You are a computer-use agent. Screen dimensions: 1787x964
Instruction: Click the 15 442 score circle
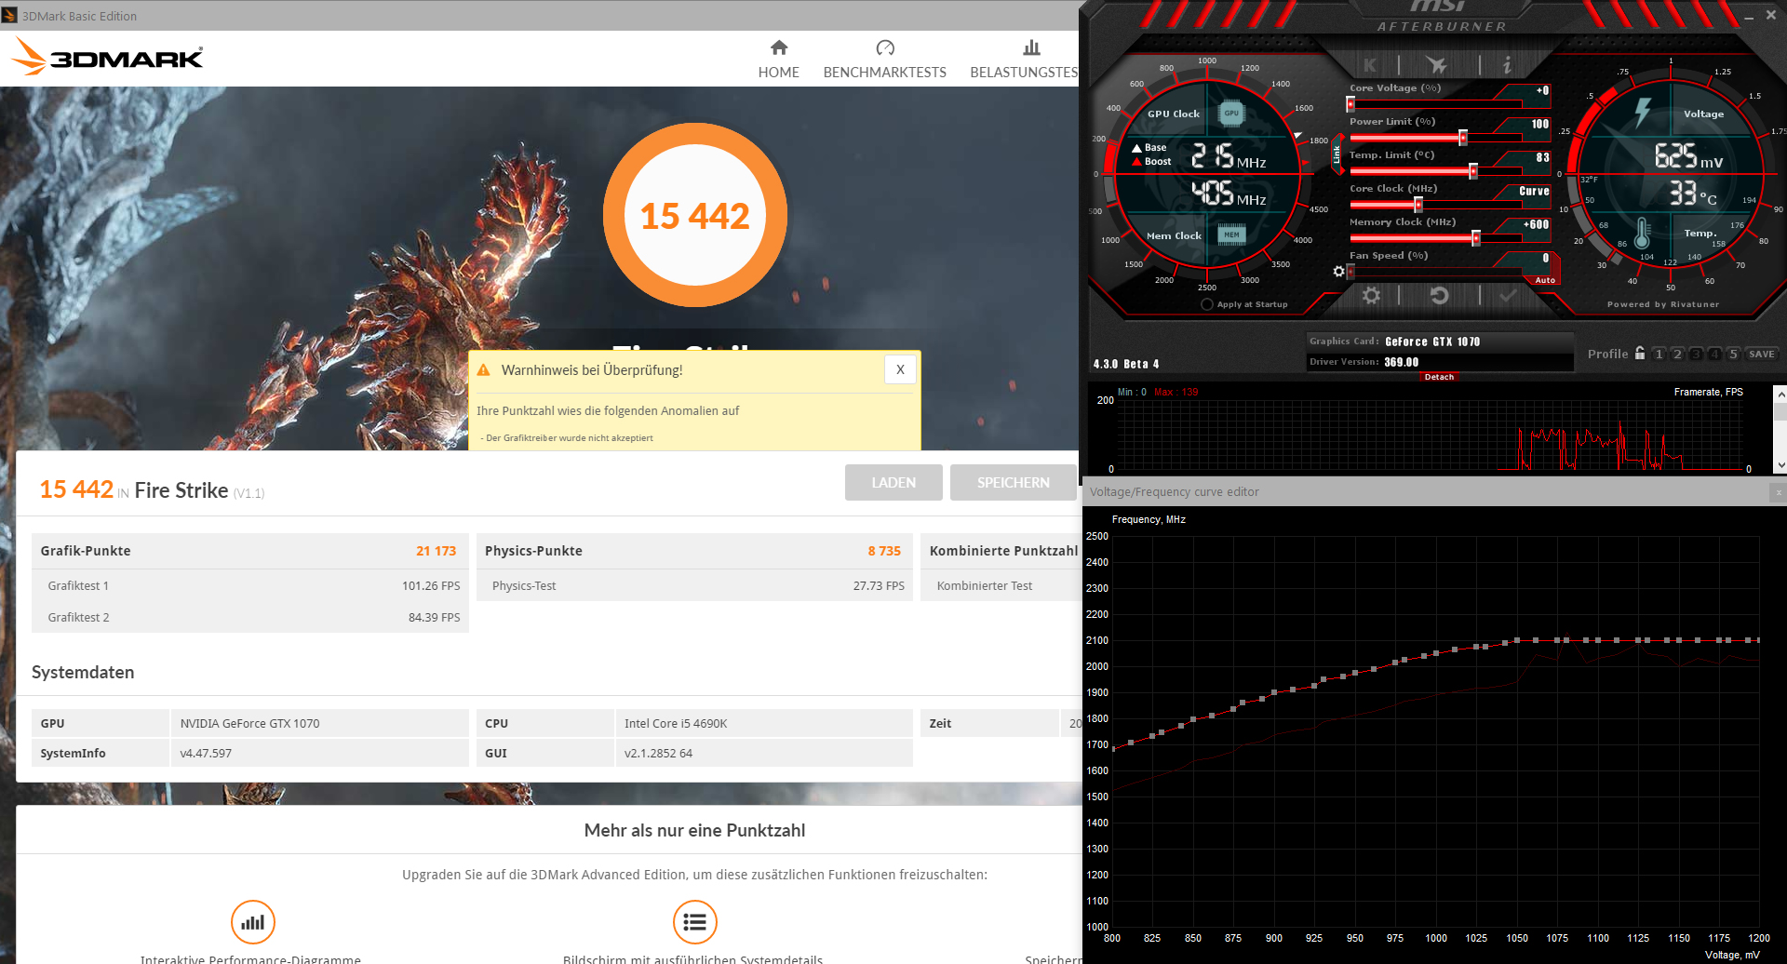[x=695, y=215]
